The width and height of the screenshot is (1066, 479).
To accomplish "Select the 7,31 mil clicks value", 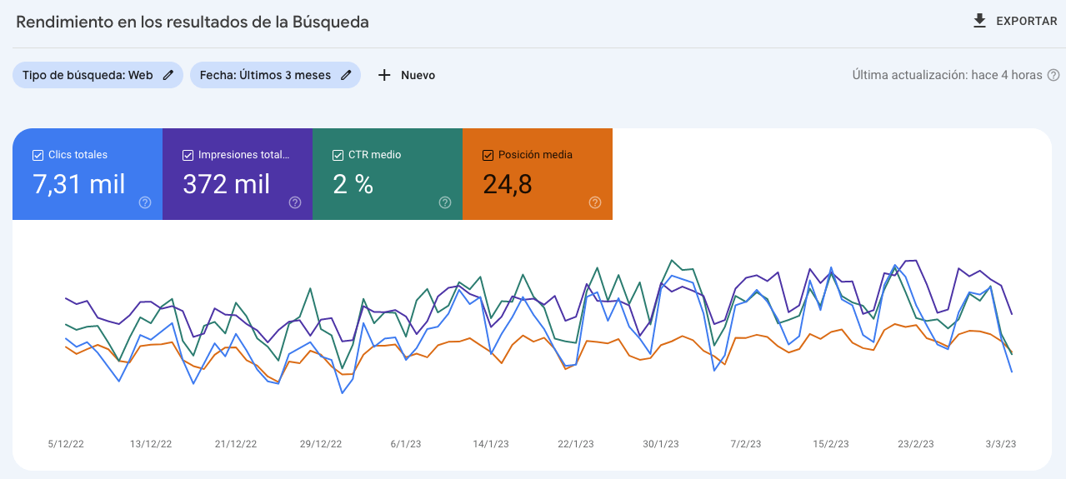I will [x=79, y=184].
